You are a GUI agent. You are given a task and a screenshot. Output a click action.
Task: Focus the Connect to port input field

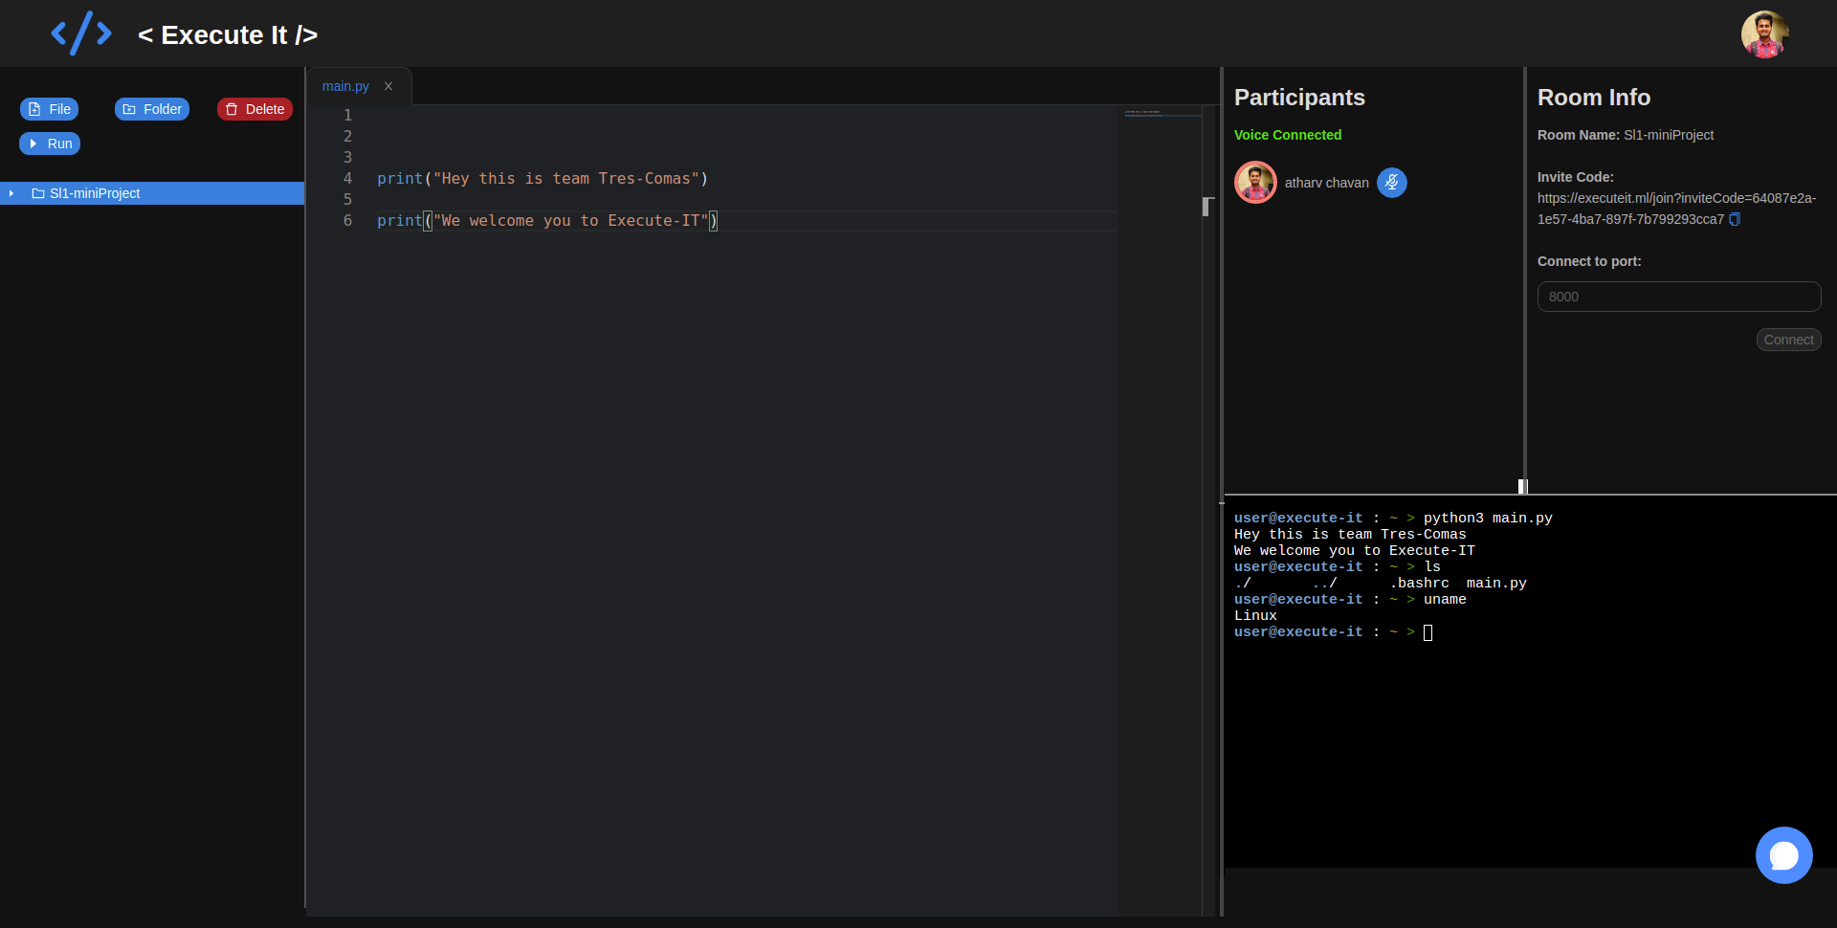(x=1678, y=297)
